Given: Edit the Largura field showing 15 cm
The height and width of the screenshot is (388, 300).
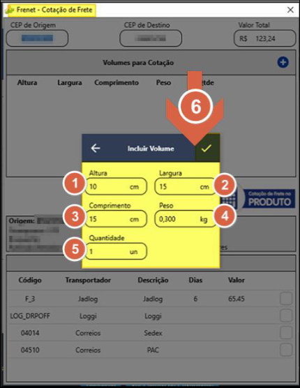Looking at the screenshot, I should point(186,186).
